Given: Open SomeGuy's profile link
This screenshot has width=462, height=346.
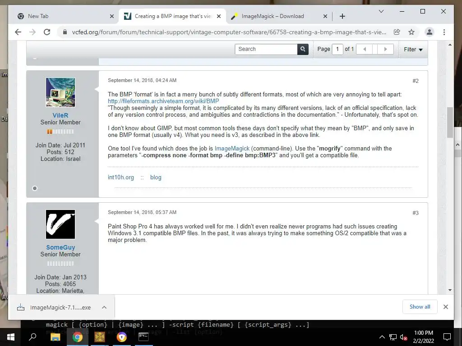Looking at the screenshot, I should click(x=60, y=247).
